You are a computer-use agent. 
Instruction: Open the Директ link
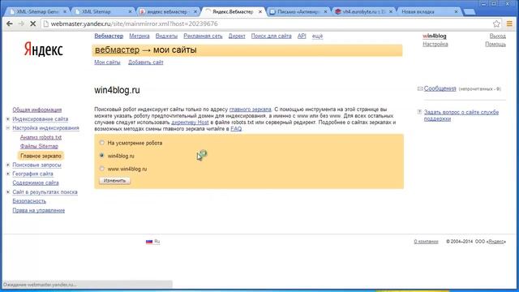click(x=237, y=36)
